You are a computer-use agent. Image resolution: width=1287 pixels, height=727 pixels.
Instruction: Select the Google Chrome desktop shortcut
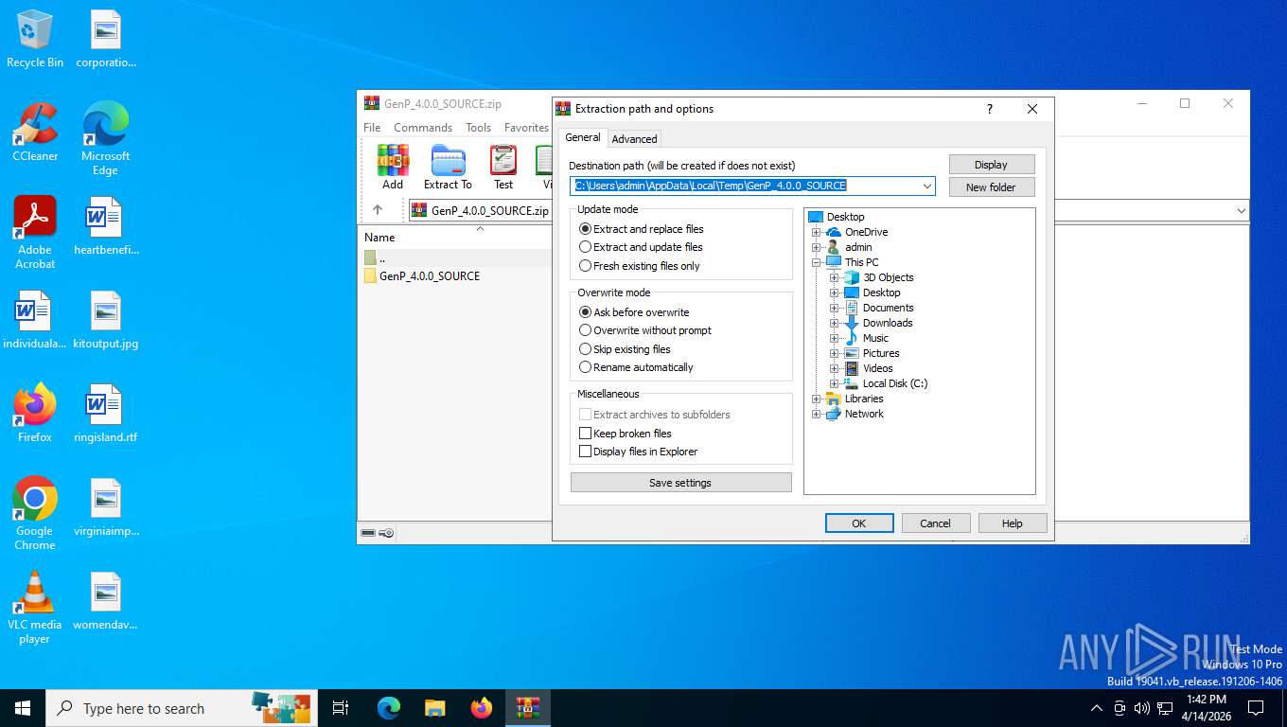click(x=35, y=513)
